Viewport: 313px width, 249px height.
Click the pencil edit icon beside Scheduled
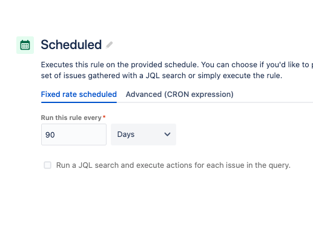(109, 45)
